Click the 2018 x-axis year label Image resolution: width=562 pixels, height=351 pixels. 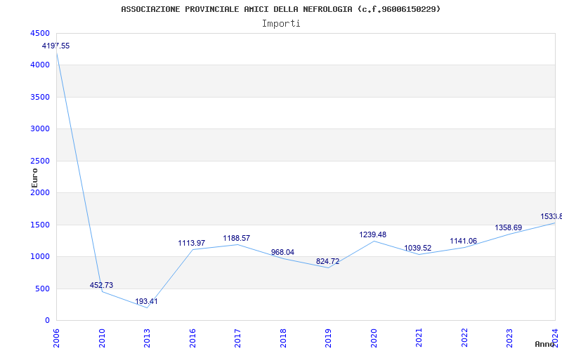point(283,338)
